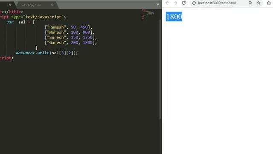Screen dimensions: 273x154
Task: Close the first editor tab
Action: (x=10, y=5)
